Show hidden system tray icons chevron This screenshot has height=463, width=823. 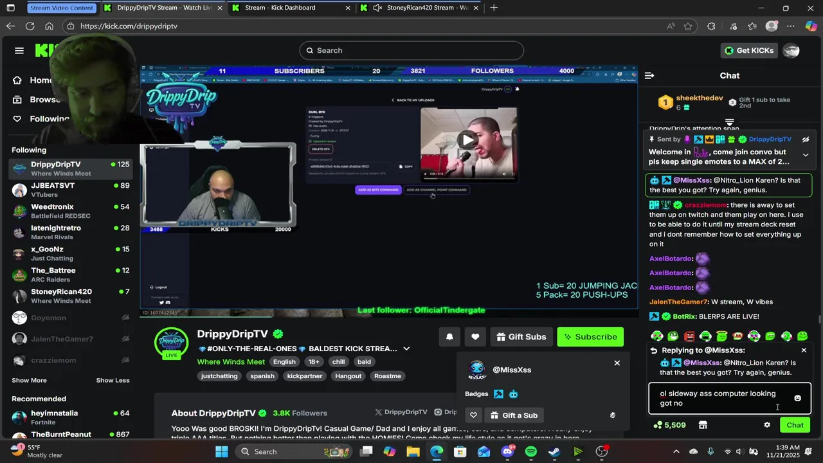(675, 451)
